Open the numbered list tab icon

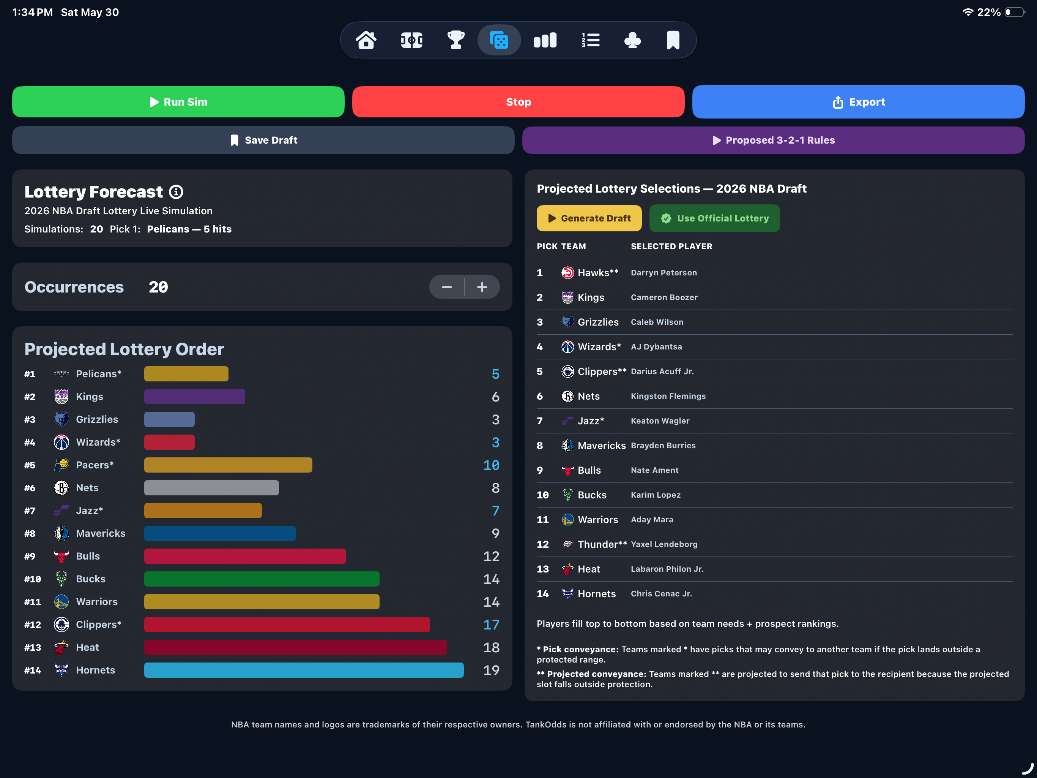pyautogui.click(x=590, y=40)
